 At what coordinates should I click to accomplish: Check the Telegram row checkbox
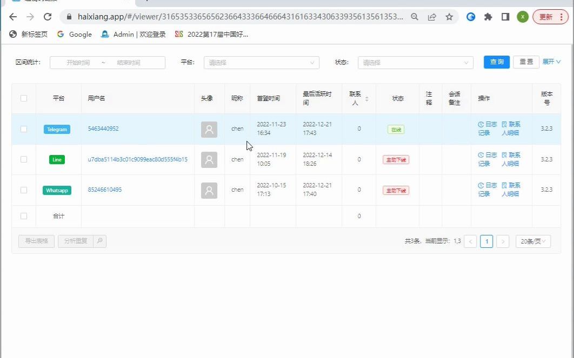[x=24, y=129]
